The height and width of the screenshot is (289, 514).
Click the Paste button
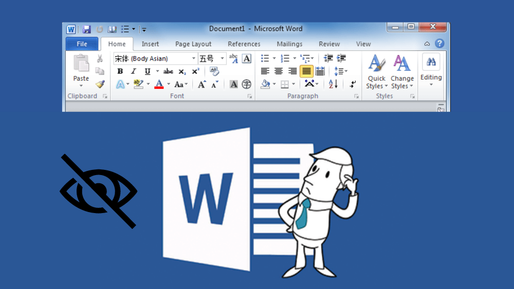point(81,70)
